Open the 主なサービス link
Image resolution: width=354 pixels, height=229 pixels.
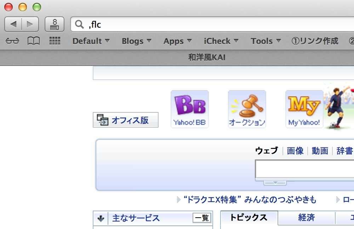click(x=136, y=218)
